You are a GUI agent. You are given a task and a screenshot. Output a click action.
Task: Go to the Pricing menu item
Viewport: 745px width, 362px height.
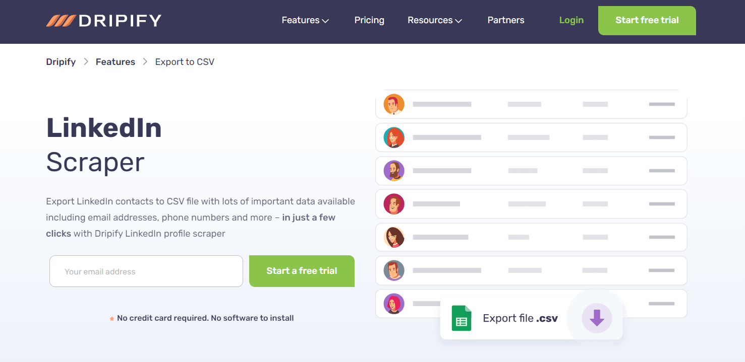369,20
